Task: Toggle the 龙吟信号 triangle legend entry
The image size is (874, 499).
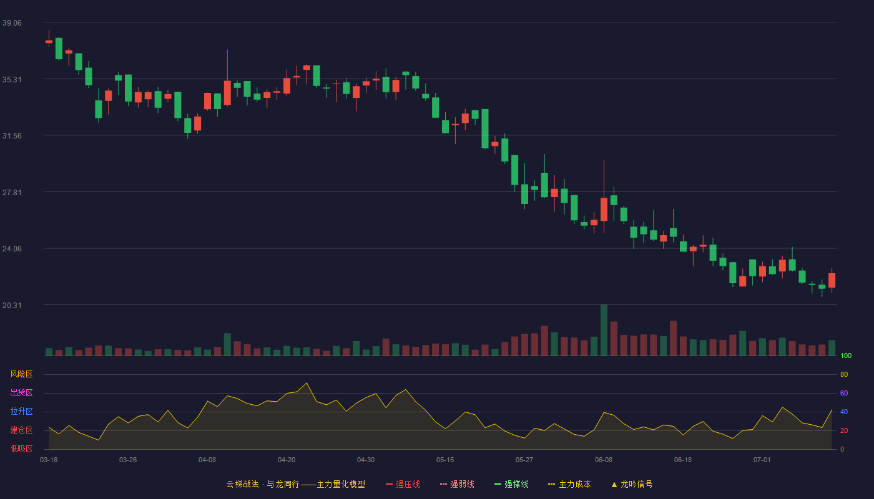Action: [631, 484]
